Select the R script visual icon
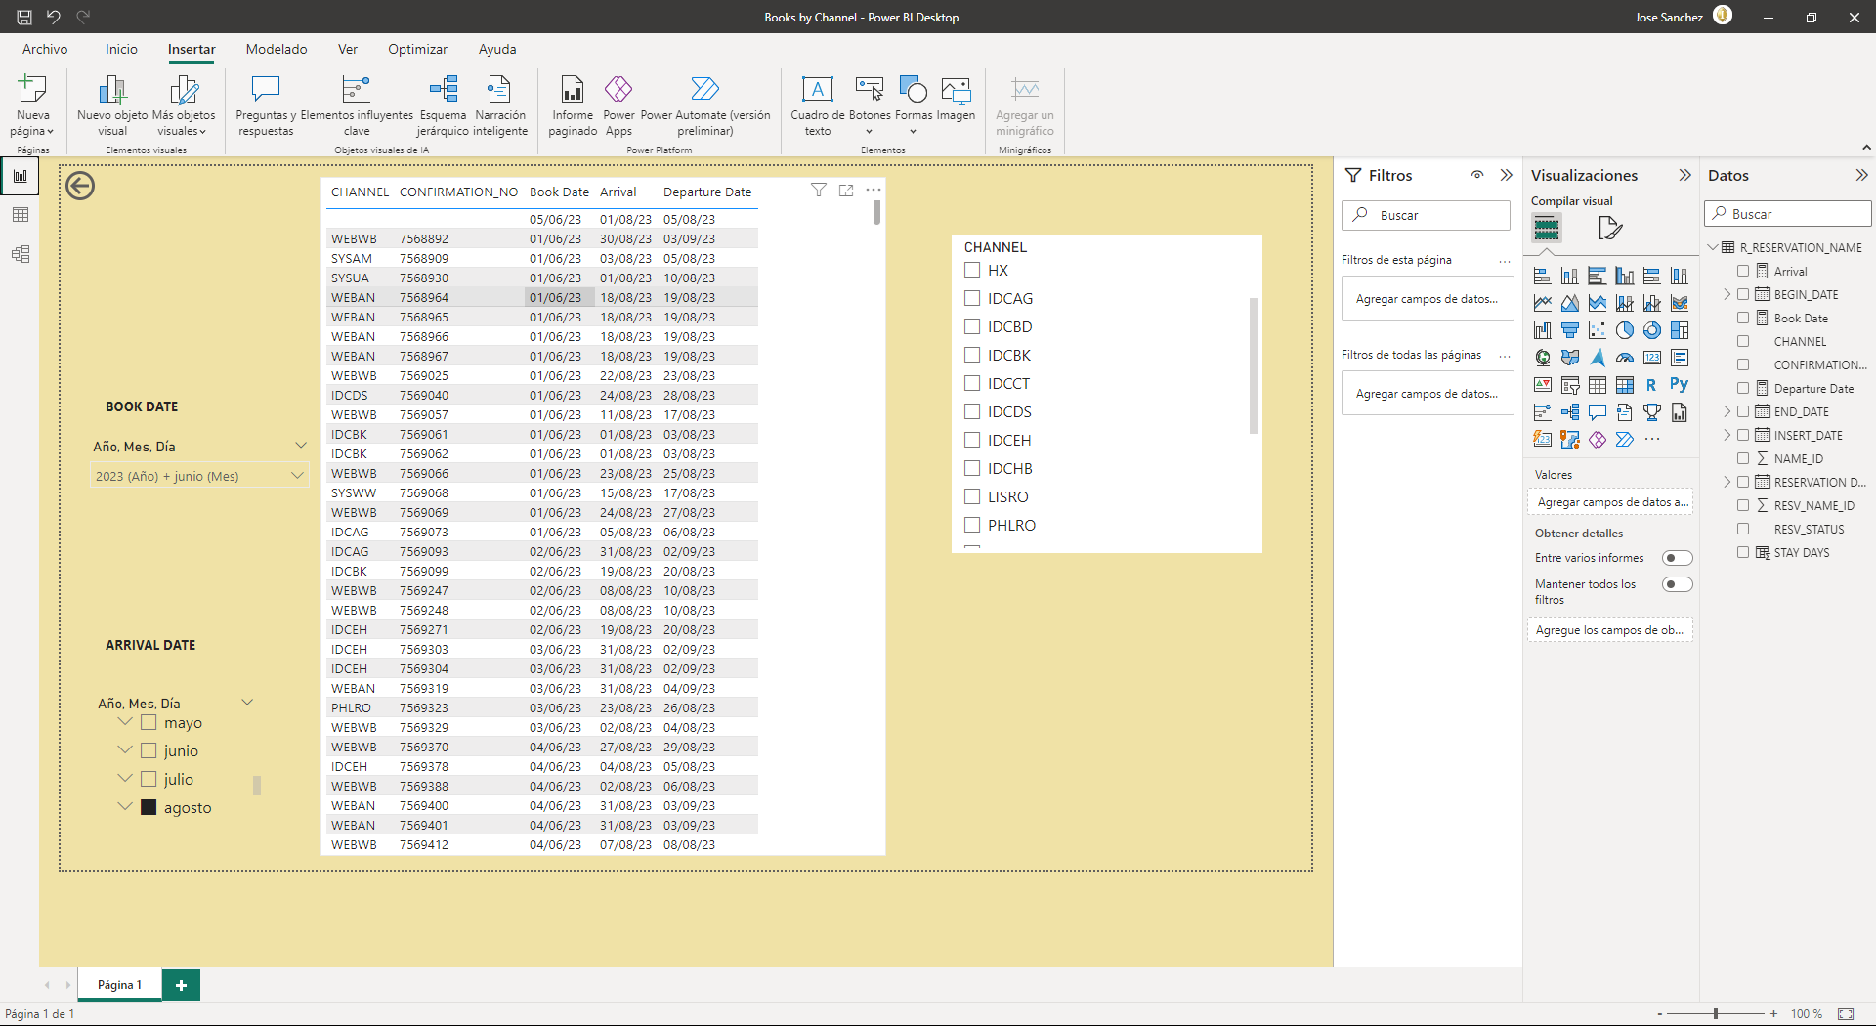This screenshot has width=1876, height=1026. pyautogui.click(x=1651, y=385)
